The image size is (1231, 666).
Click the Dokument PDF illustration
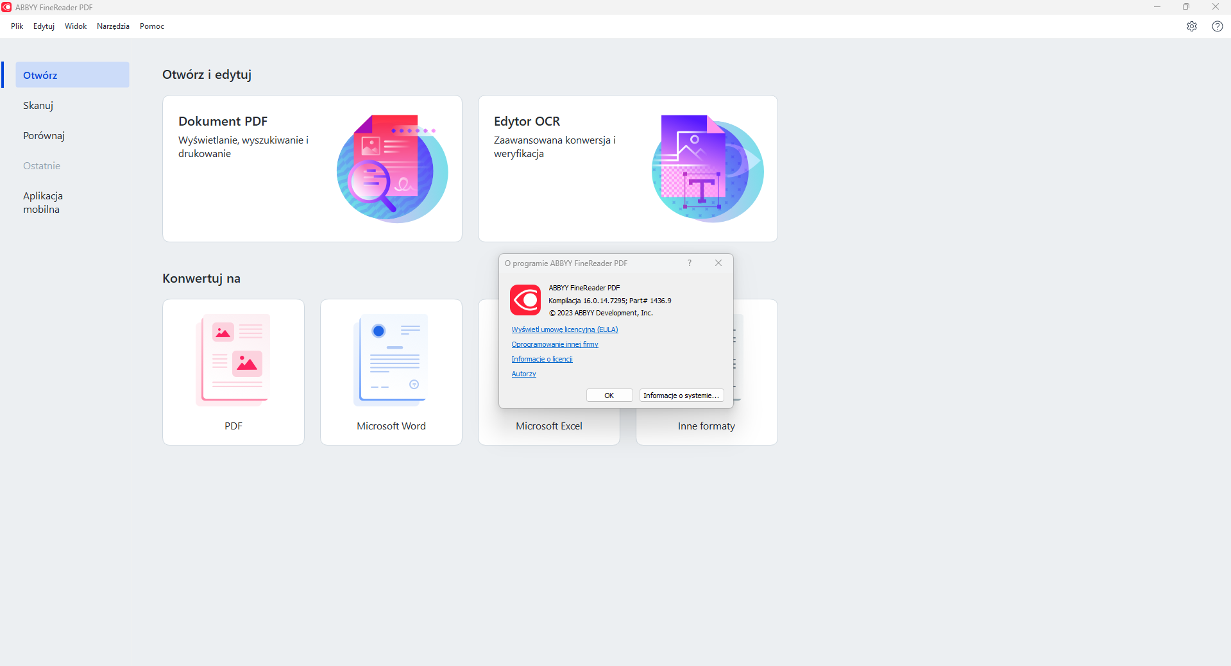point(392,169)
